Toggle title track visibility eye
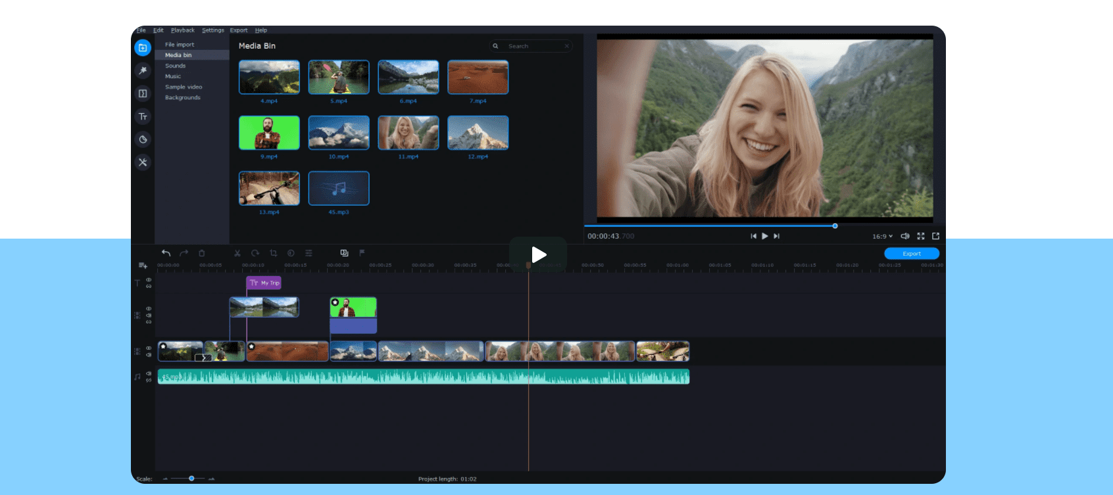Image resolution: width=1113 pixels, height=495 pixels. click(149, 280)
